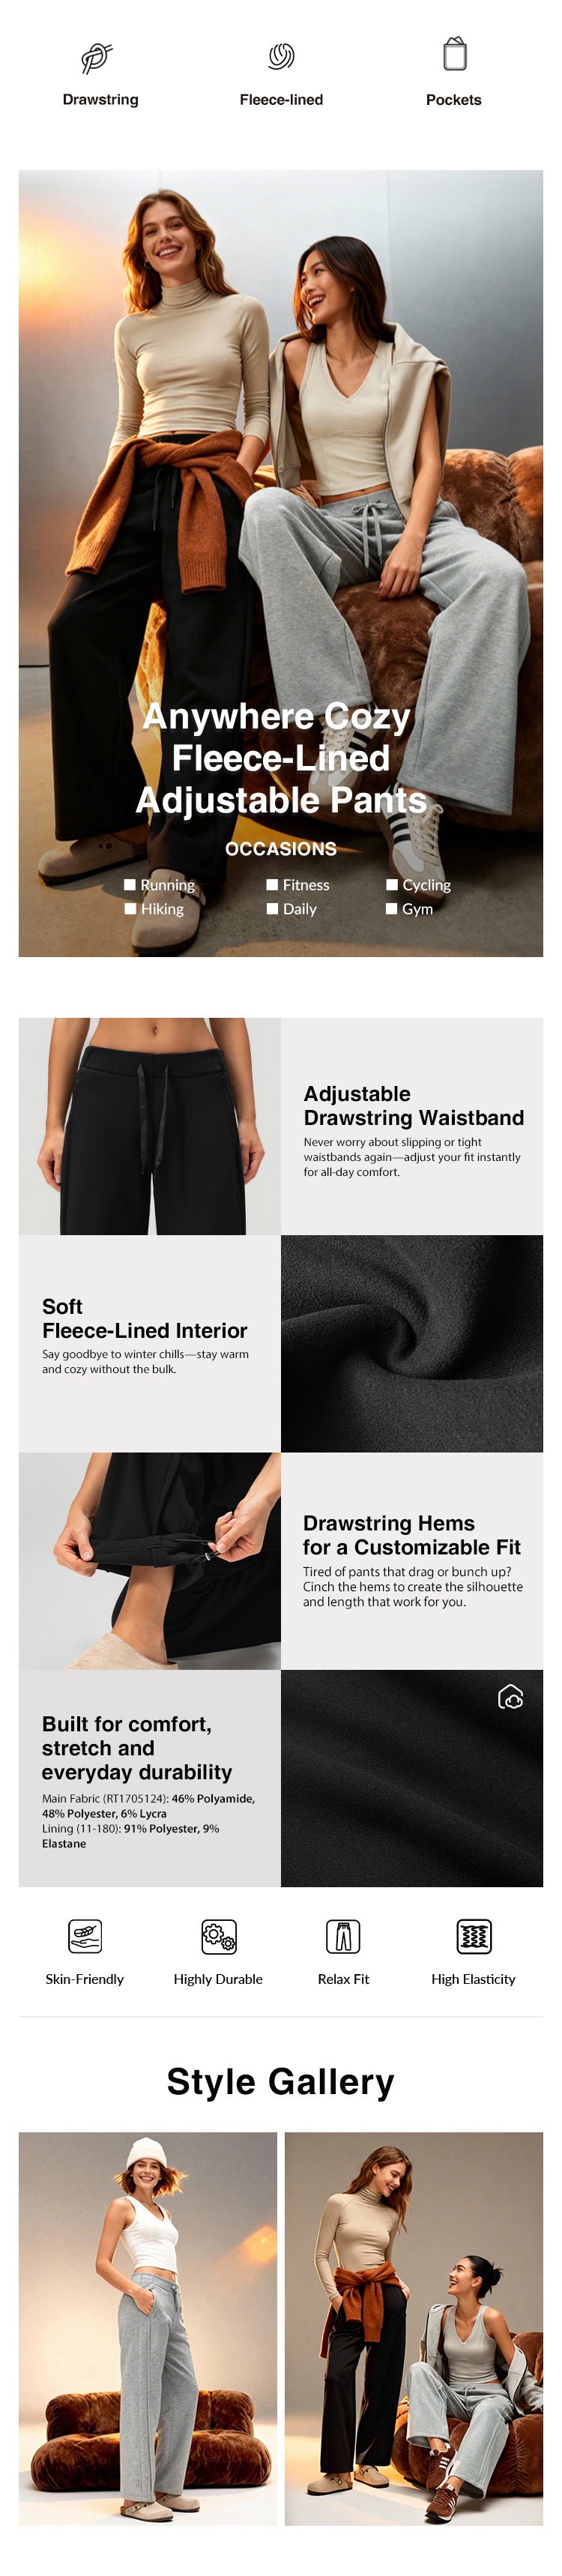Click the black fleece fabric close-up image
The image size is (562, 2576).
click(x=412, y=1343)
